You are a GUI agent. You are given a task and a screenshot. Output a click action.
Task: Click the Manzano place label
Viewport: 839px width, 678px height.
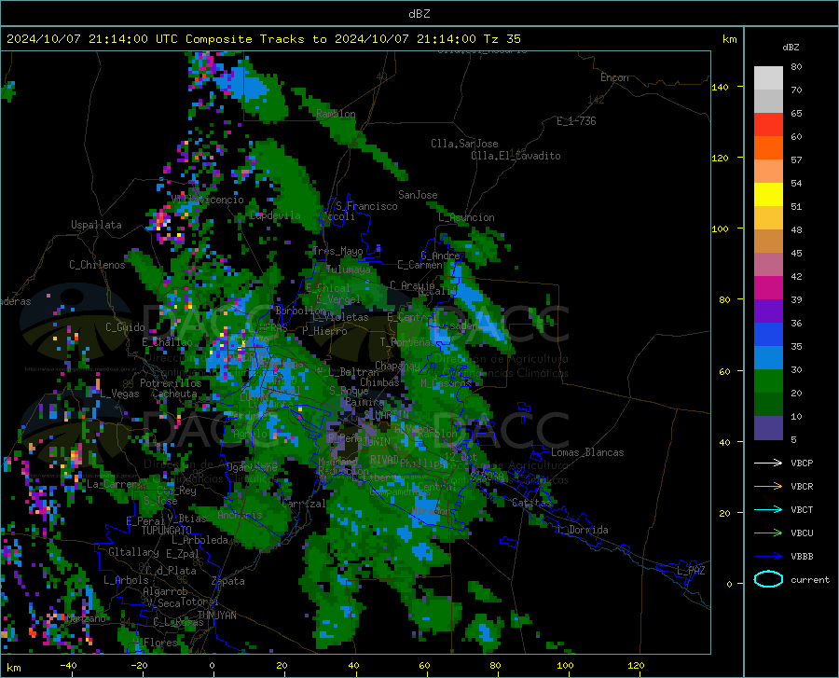[86, 618]
